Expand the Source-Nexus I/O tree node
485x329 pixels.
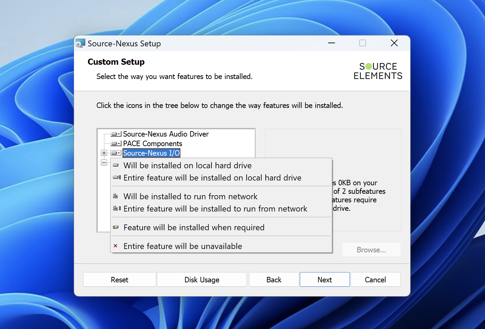coord(104,153)
